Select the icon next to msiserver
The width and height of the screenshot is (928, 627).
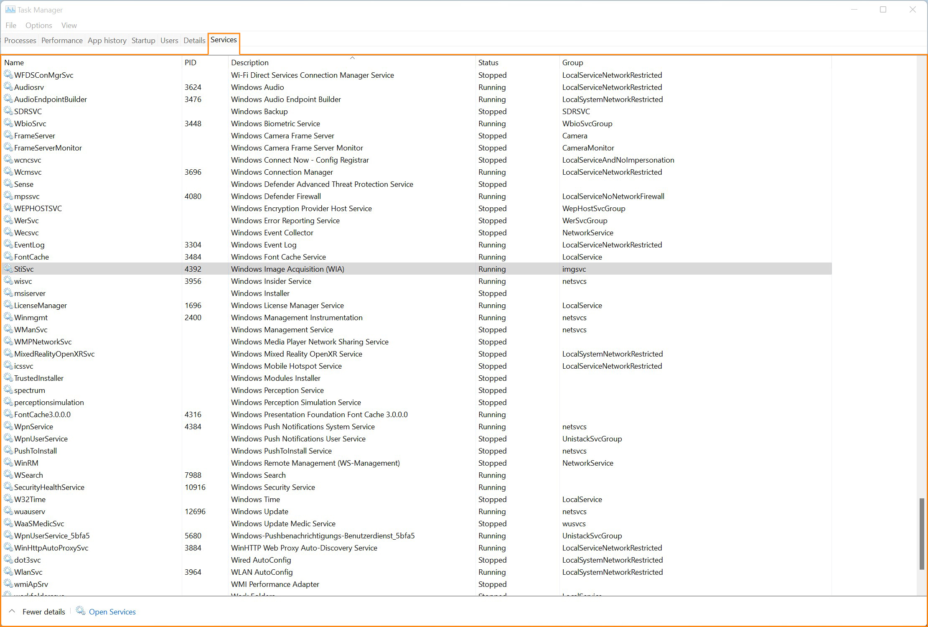click(8, 293)
